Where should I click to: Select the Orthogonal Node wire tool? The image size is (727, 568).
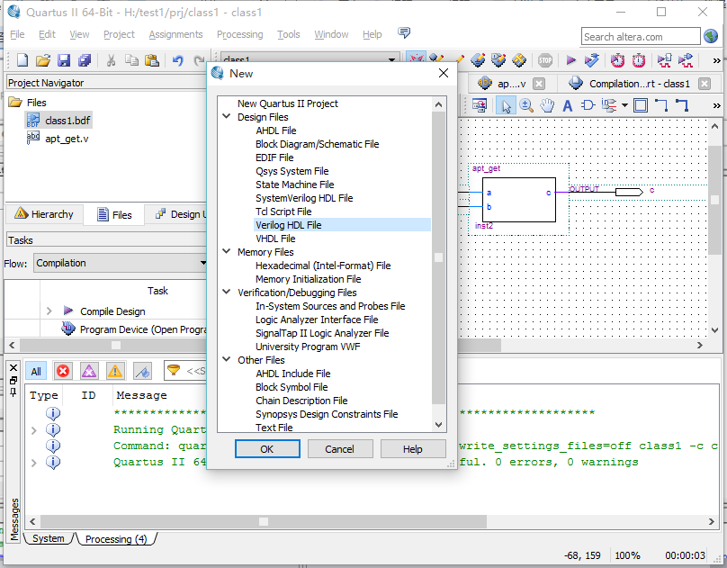pos(661,105)
